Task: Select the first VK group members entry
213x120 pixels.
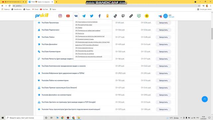Action: point(87,22)
